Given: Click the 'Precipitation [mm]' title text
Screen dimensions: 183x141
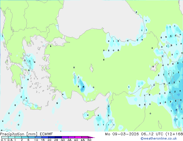Looking at the screenshot, I should click(19, 134).
